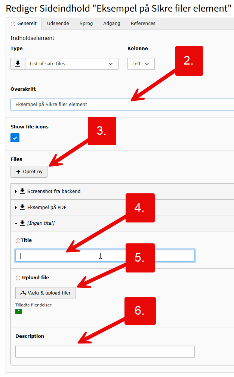Screen dimensions: 234x377
Task: Click the red warning icon beside Title
Action: point(18,240)
